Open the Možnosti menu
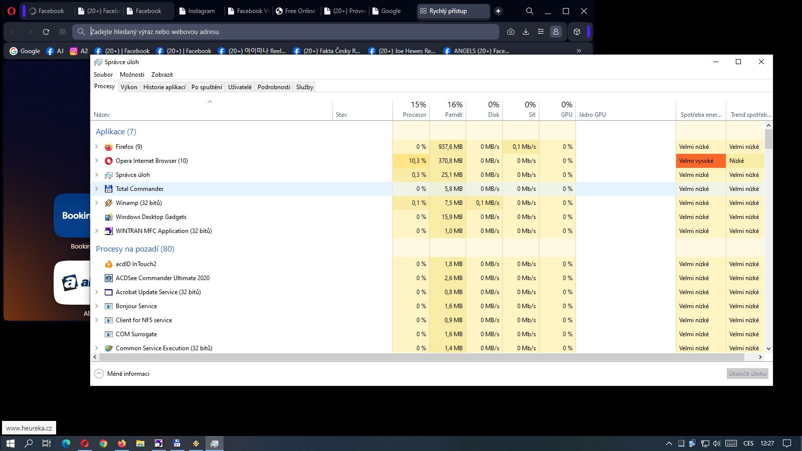Viewport: 802px width, 451px height. point(132,75)
